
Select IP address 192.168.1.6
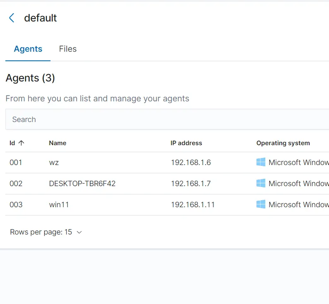coord(191,163)
